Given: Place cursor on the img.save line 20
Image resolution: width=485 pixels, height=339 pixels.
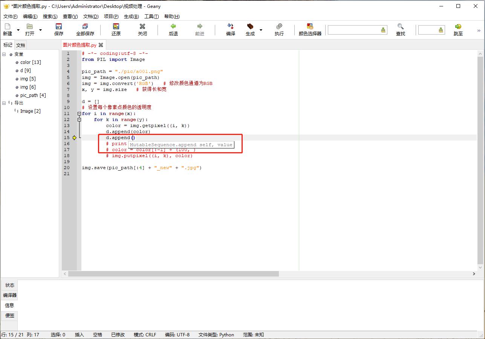Looking at the screenshot, I should [142, 168].
